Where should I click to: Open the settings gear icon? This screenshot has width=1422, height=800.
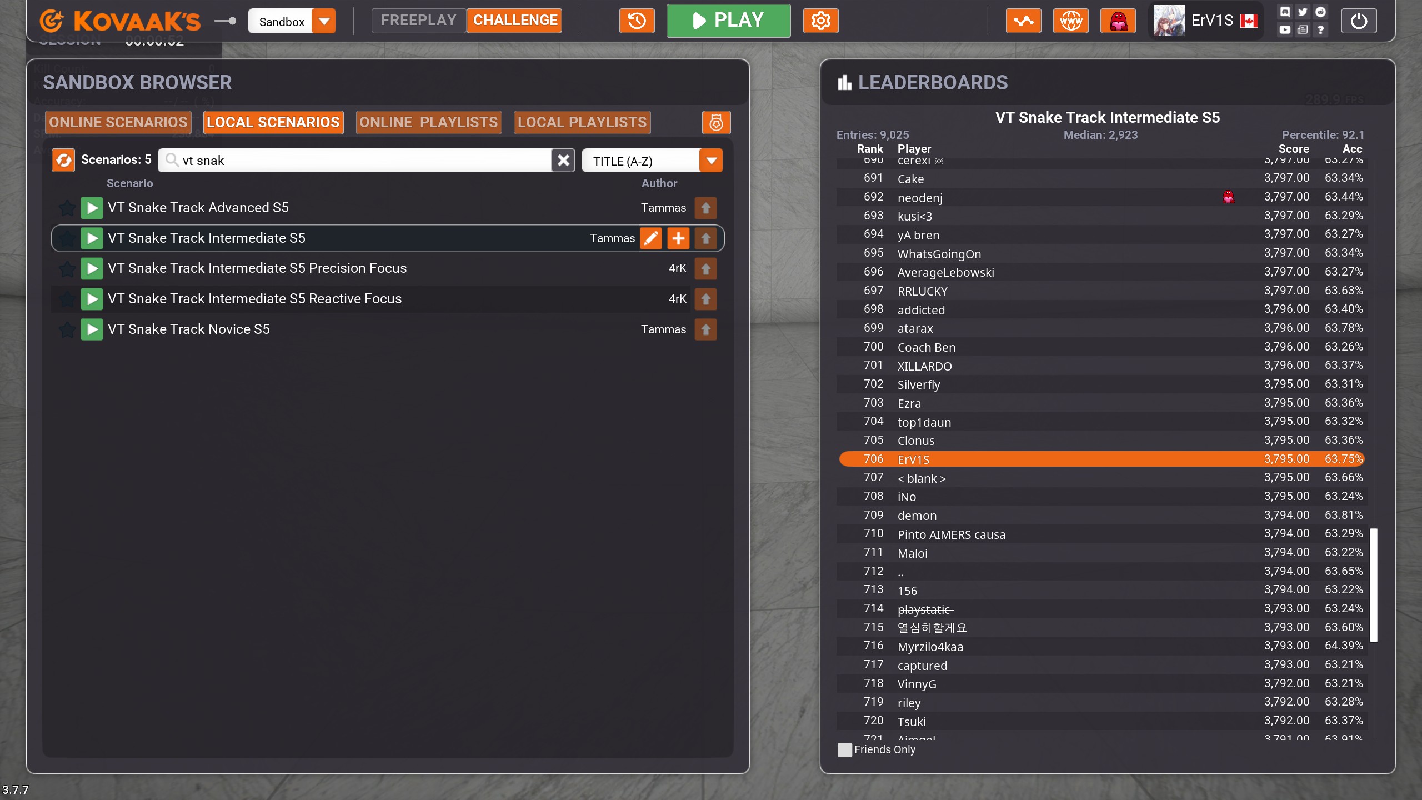click(820, 21)
